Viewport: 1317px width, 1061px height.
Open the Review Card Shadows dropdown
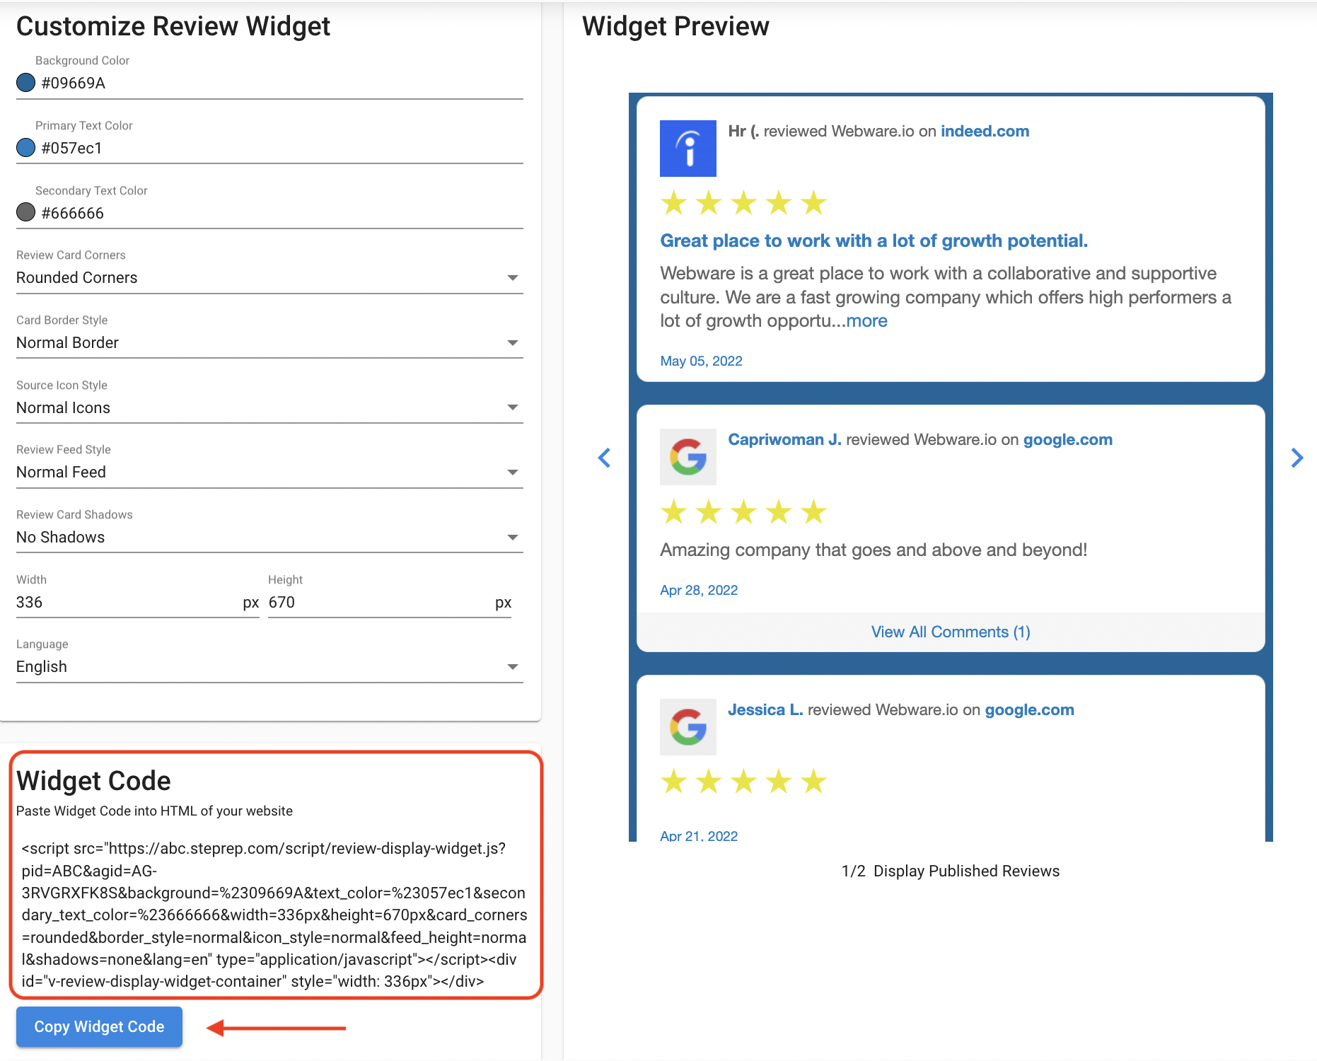(269, 538)
